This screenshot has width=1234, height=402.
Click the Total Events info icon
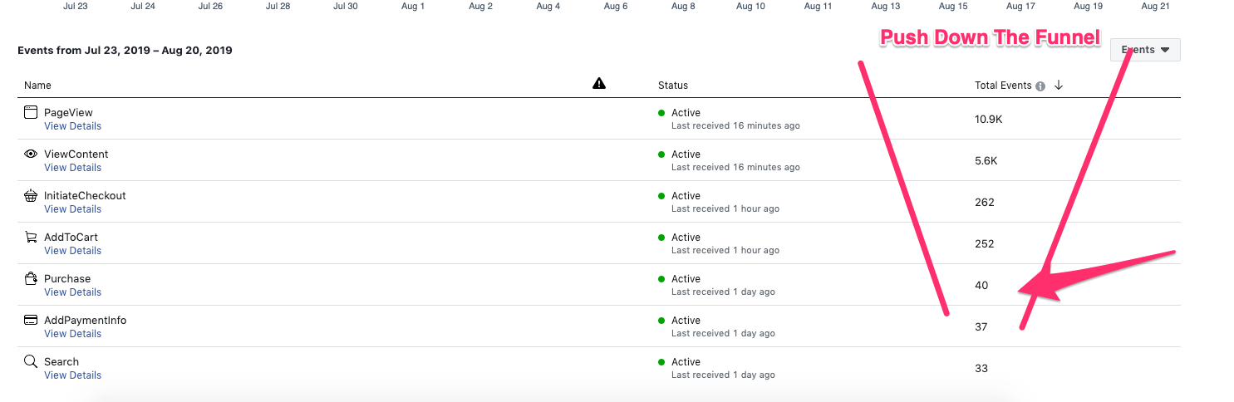click(1040, 86)
